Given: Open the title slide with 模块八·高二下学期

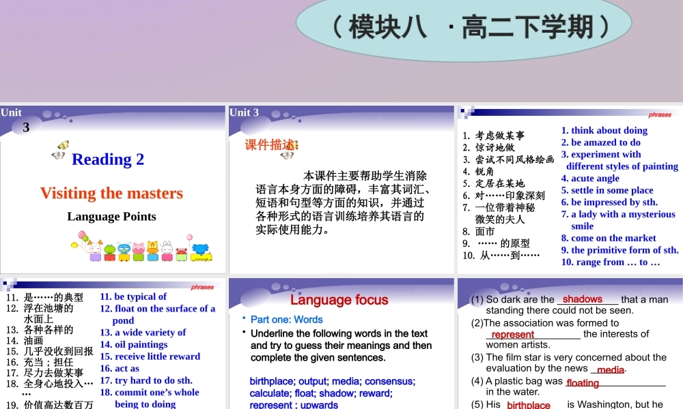Looking at the screenshot, I should pyautogui.click(x=341, y=51).
